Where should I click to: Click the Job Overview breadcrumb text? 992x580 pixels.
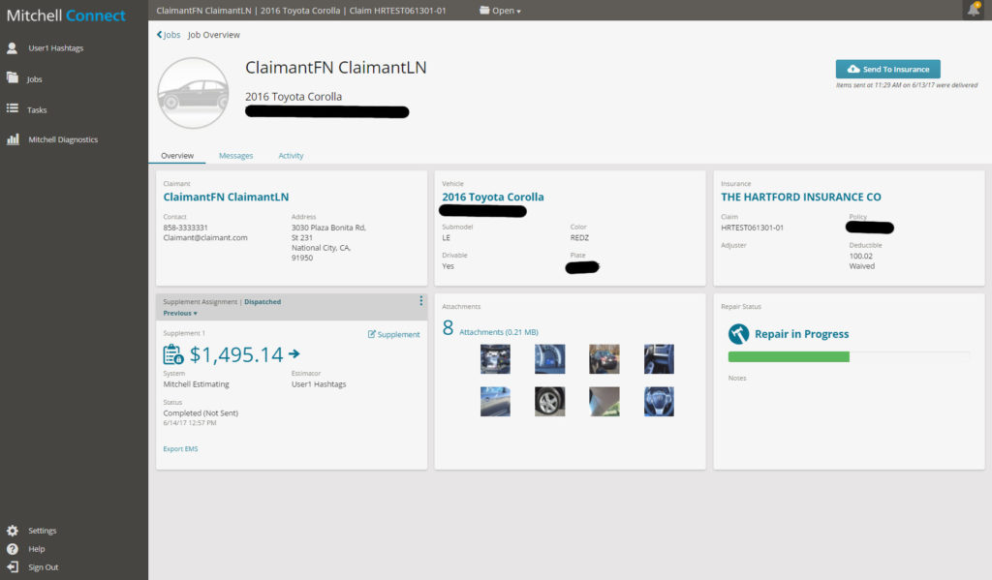(214, 35)
